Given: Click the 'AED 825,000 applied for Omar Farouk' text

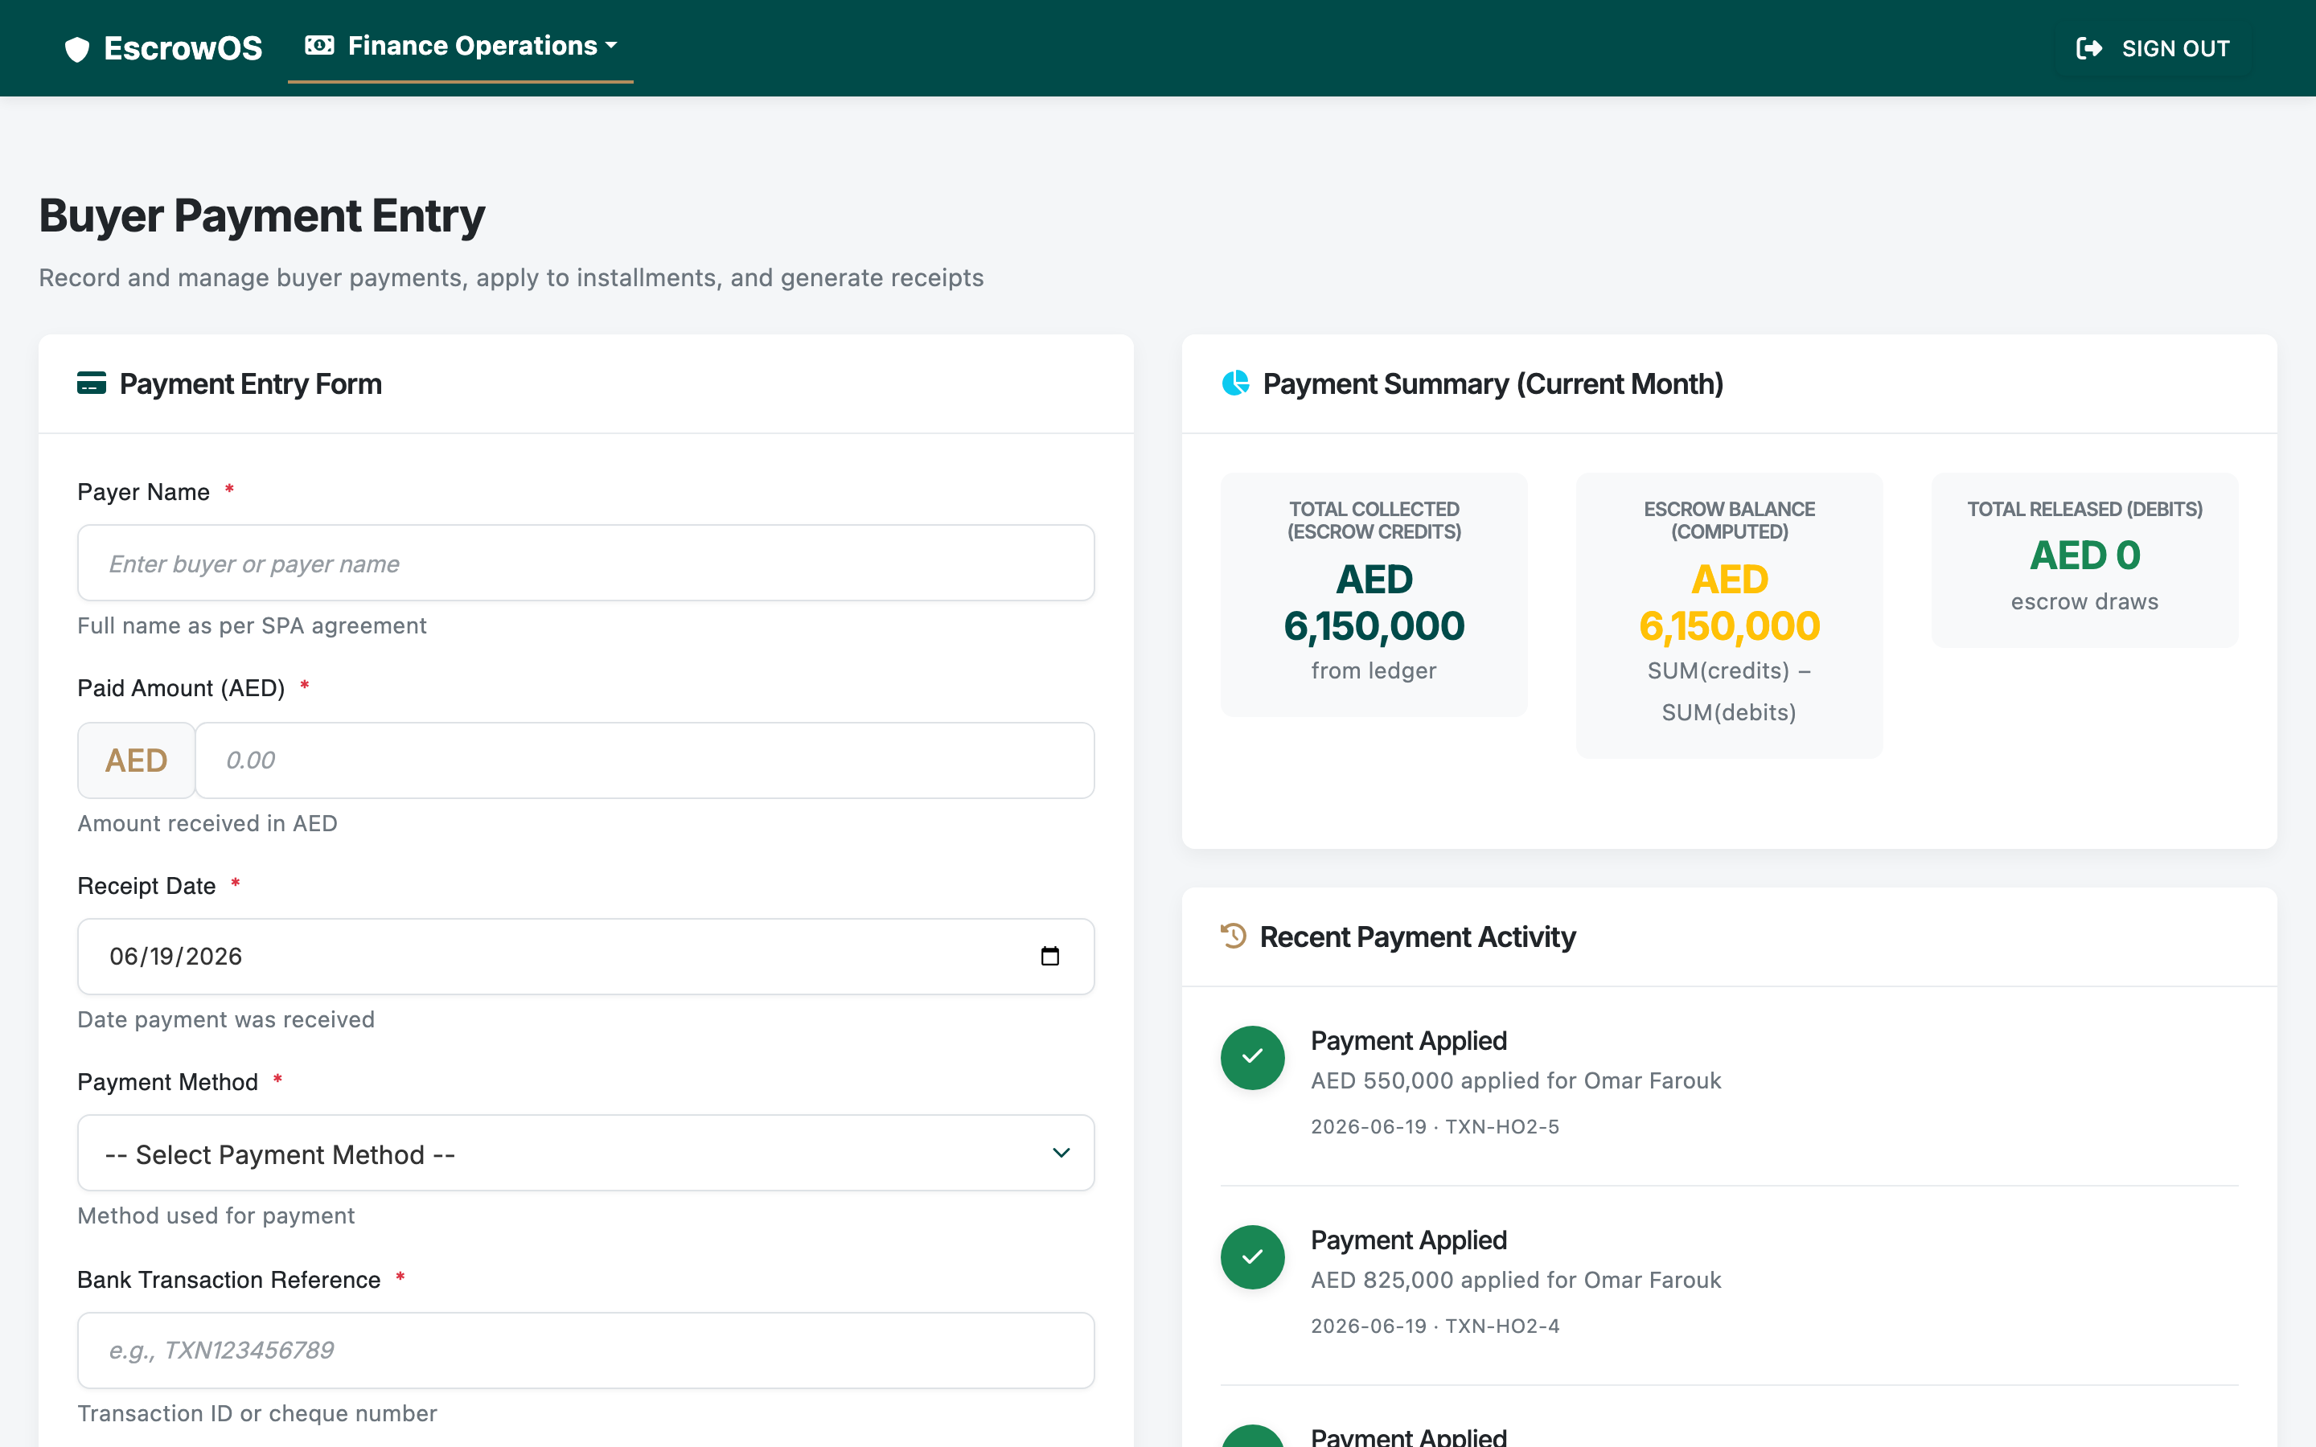Looking at the screenshot, I should (1516, 1280).
